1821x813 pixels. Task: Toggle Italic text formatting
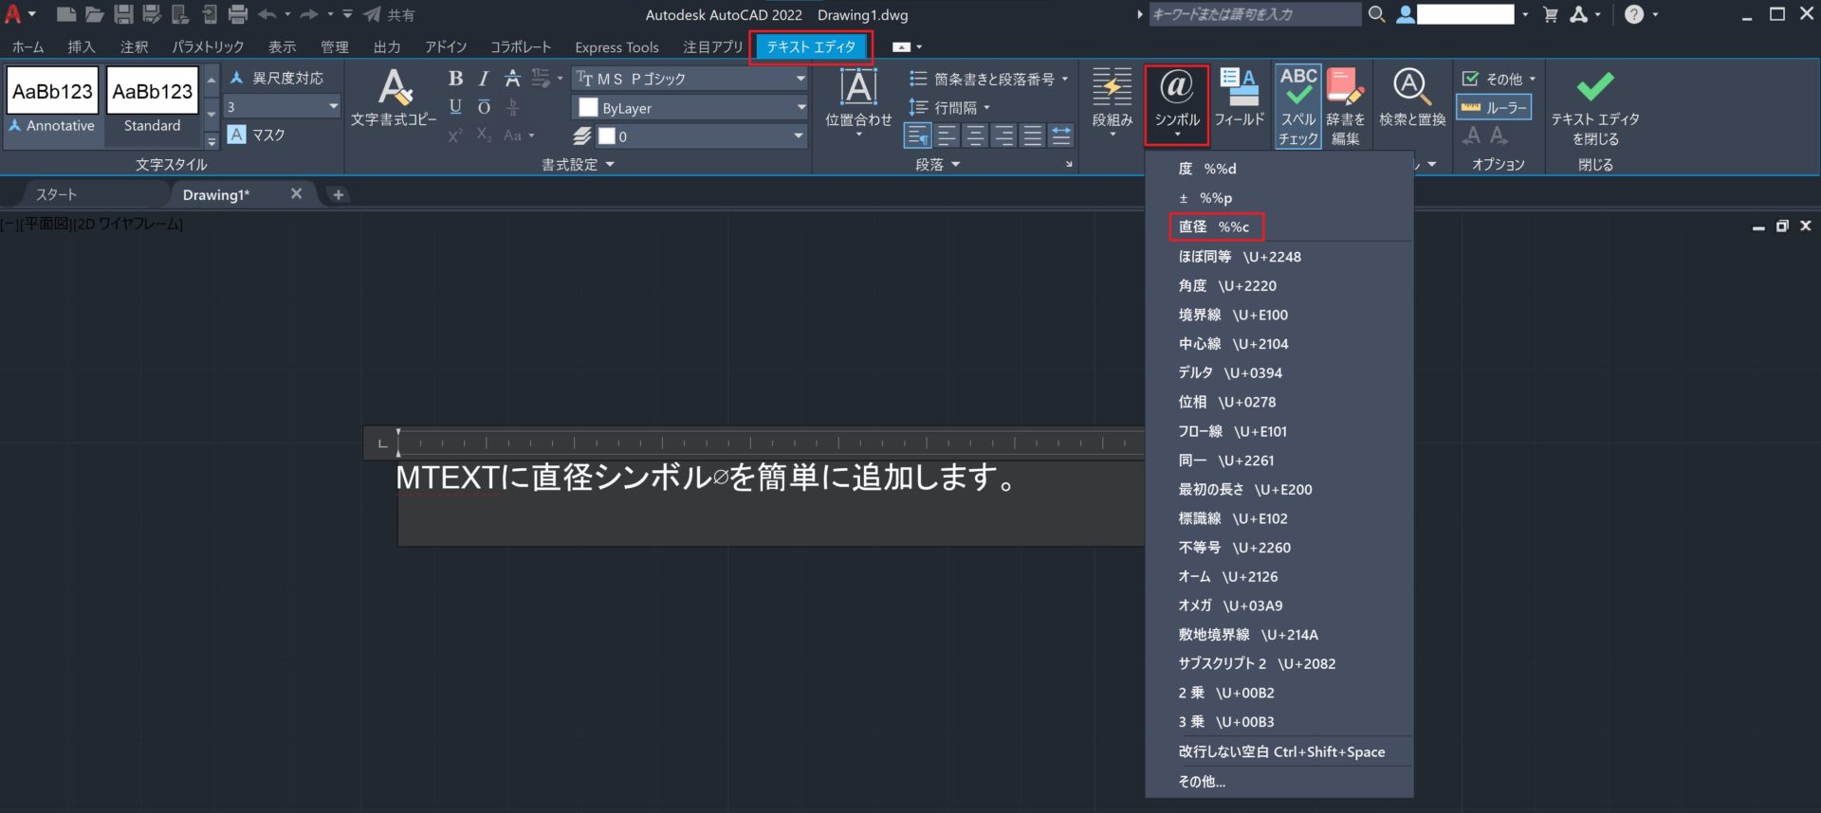pyautogui.click(x=484, y=79)
